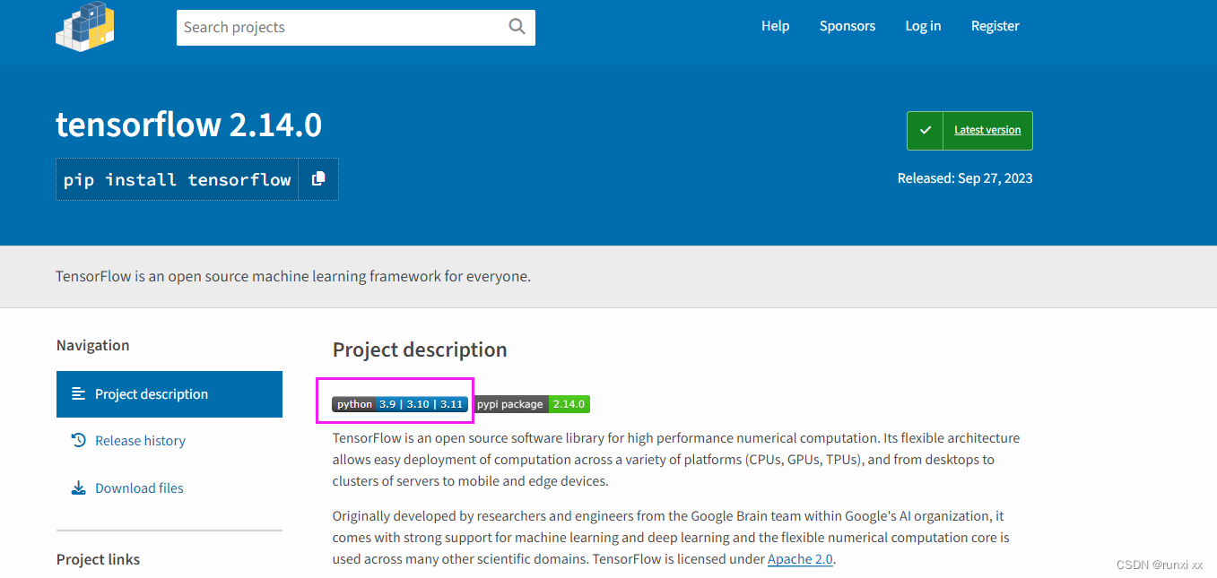Click the python versions badge
This screenshot has height=578, width=1217.
(x=400, y=404)
